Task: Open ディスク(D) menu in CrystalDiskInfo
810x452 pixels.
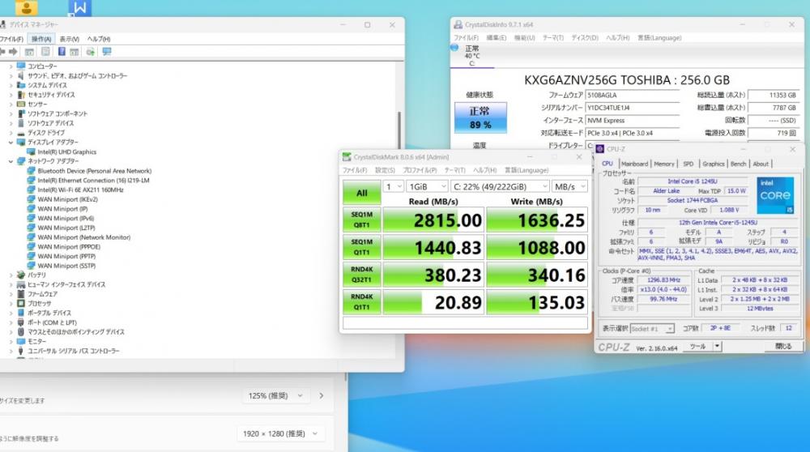Action: point(584,38)
